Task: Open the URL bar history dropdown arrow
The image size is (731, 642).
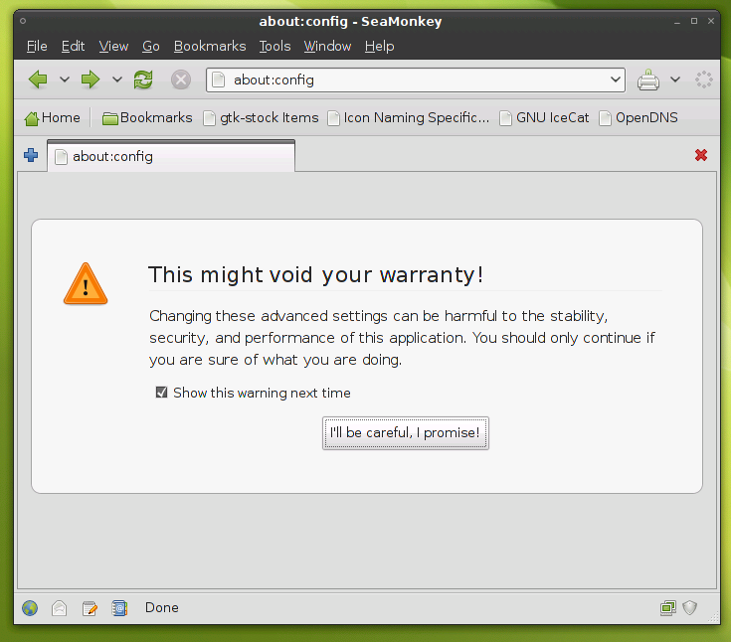Action: pyautogui.click(x=616, y=80)
